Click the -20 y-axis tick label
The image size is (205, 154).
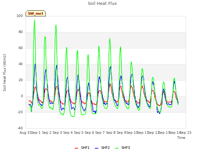20,112
